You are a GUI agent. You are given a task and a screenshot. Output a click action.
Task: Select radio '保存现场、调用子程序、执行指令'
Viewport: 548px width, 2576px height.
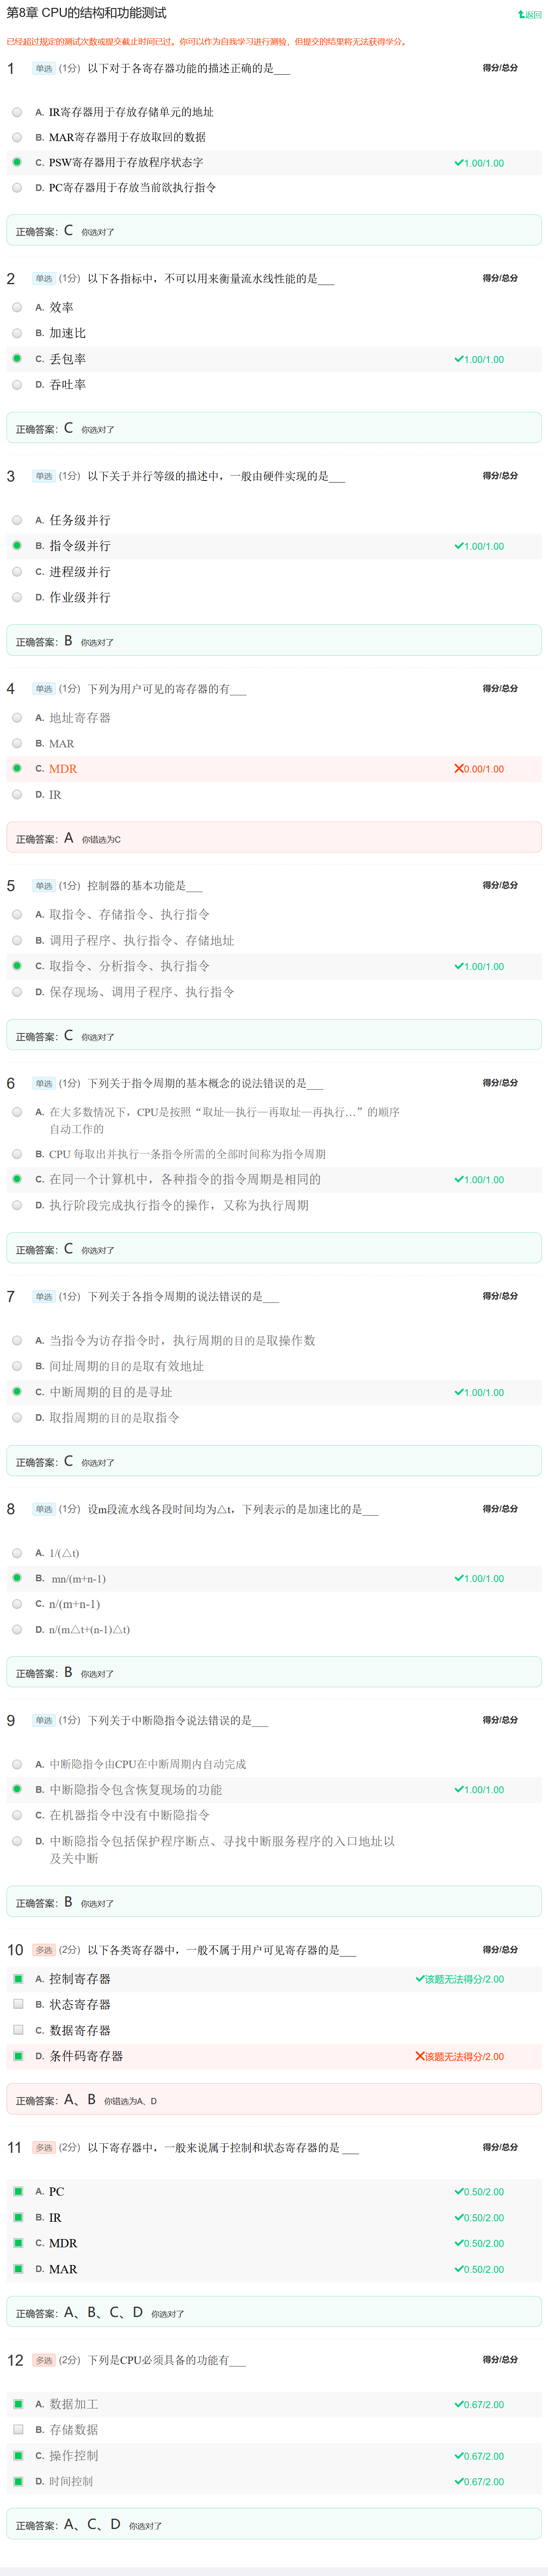click(x=17, y=991)
